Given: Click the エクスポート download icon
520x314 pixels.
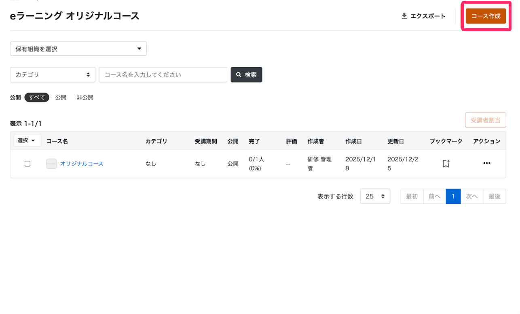Looking at the screenshot, I should 404,16.
